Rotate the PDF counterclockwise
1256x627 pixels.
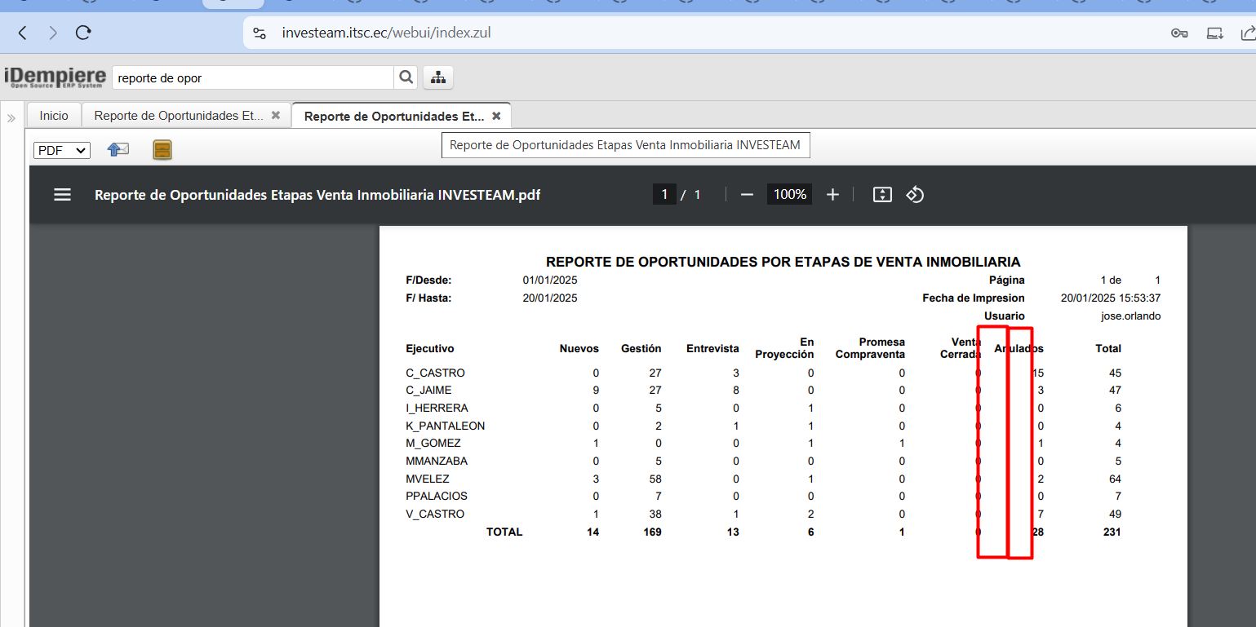point(915,195)
